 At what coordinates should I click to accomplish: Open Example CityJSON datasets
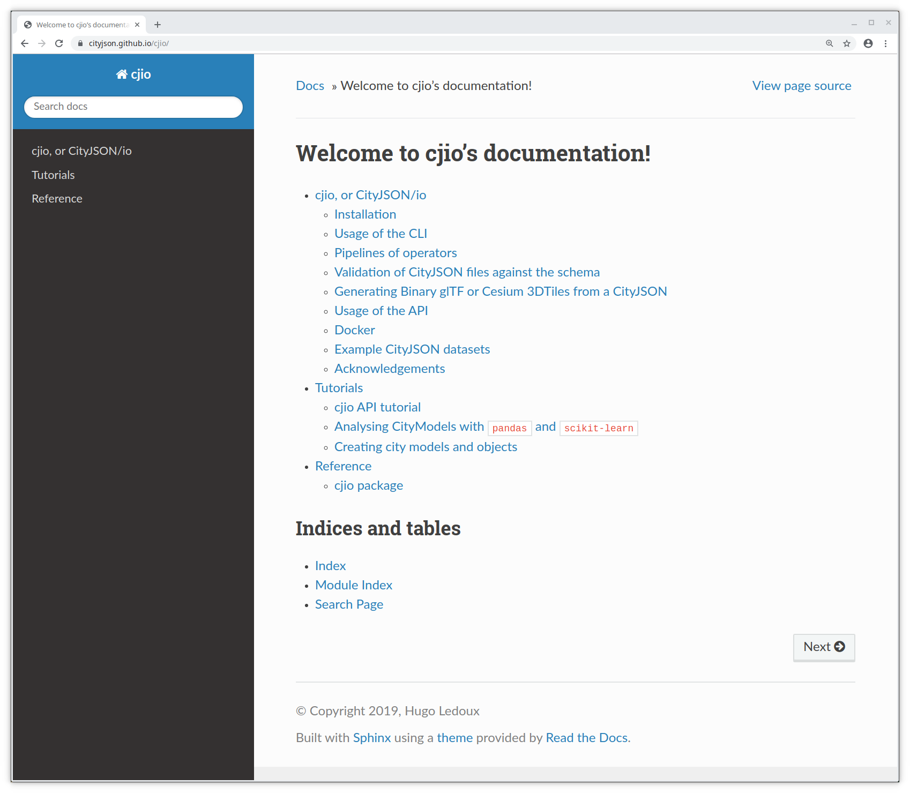coord(413,349)
